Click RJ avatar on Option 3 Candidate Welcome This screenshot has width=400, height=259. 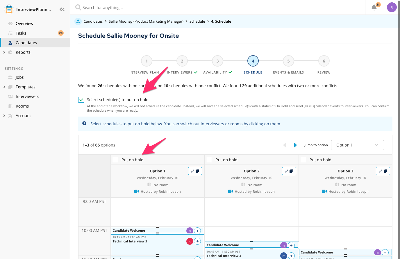(x=378, y=253)
